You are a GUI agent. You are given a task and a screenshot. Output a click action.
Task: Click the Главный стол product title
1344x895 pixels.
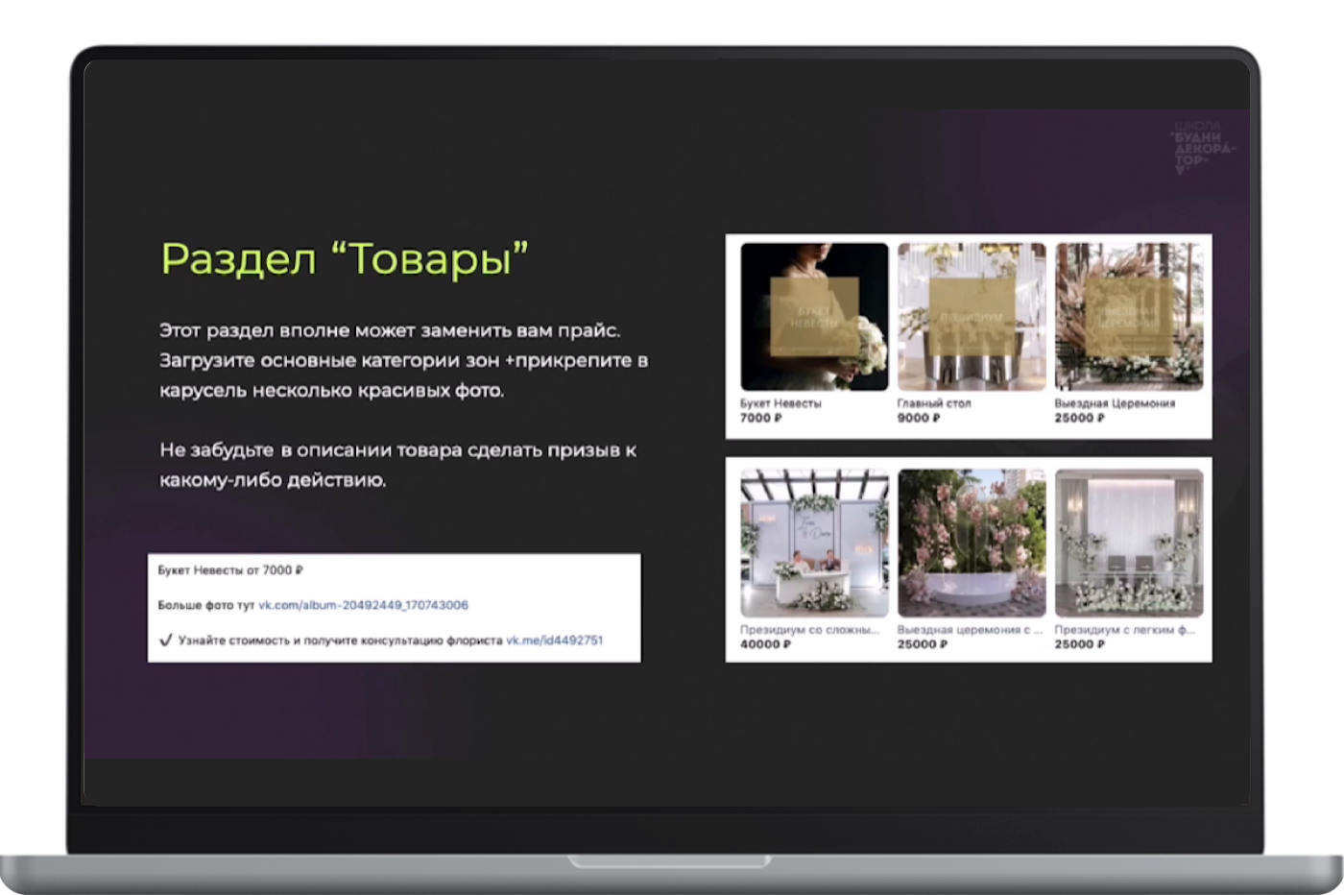pyautogui.click(x=934, y=403)
